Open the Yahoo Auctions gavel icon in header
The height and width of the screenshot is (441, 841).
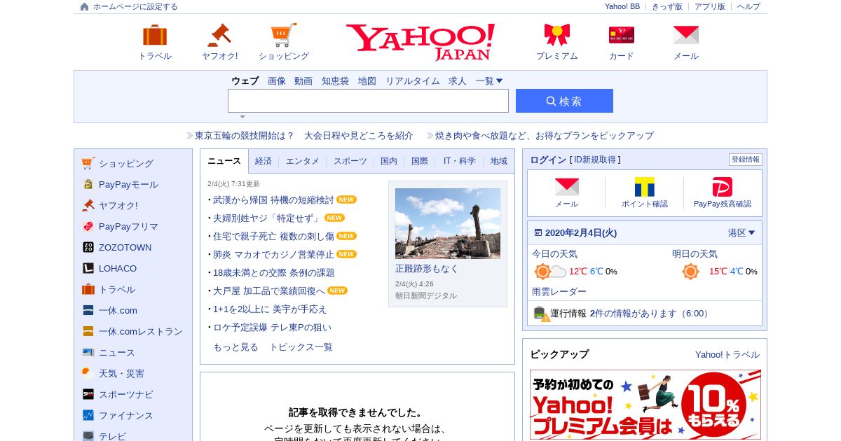pos(219,35)
